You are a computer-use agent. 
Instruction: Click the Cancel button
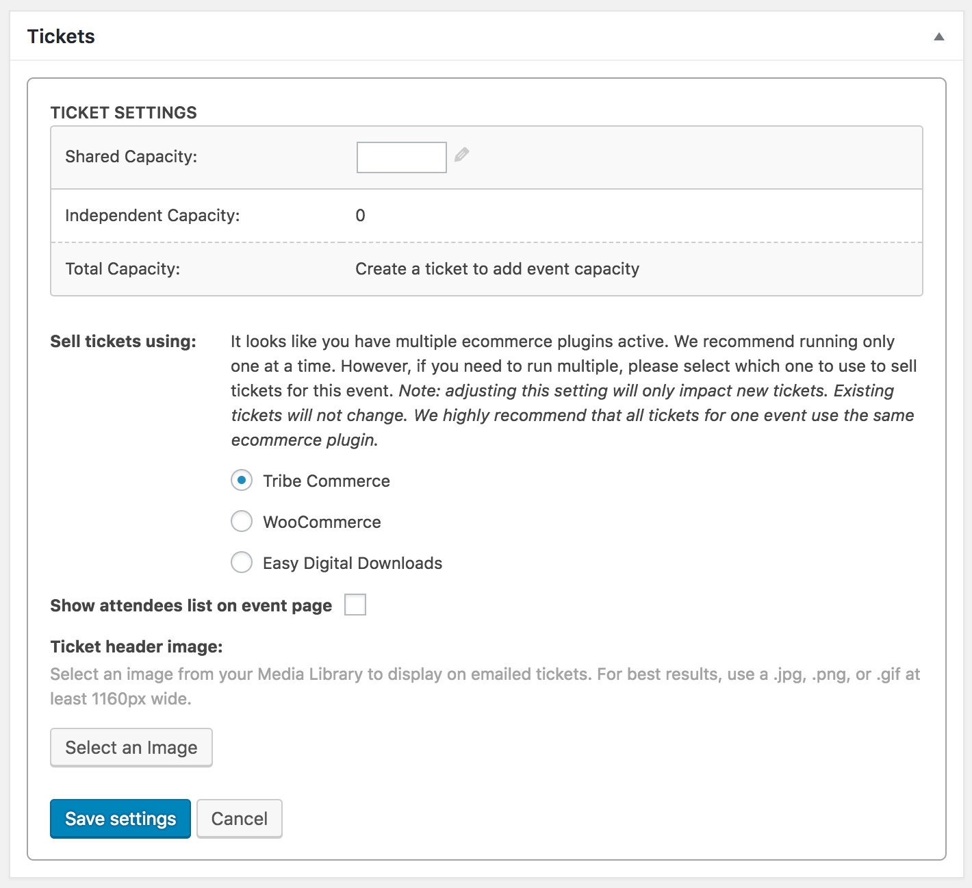pos(239,818)
